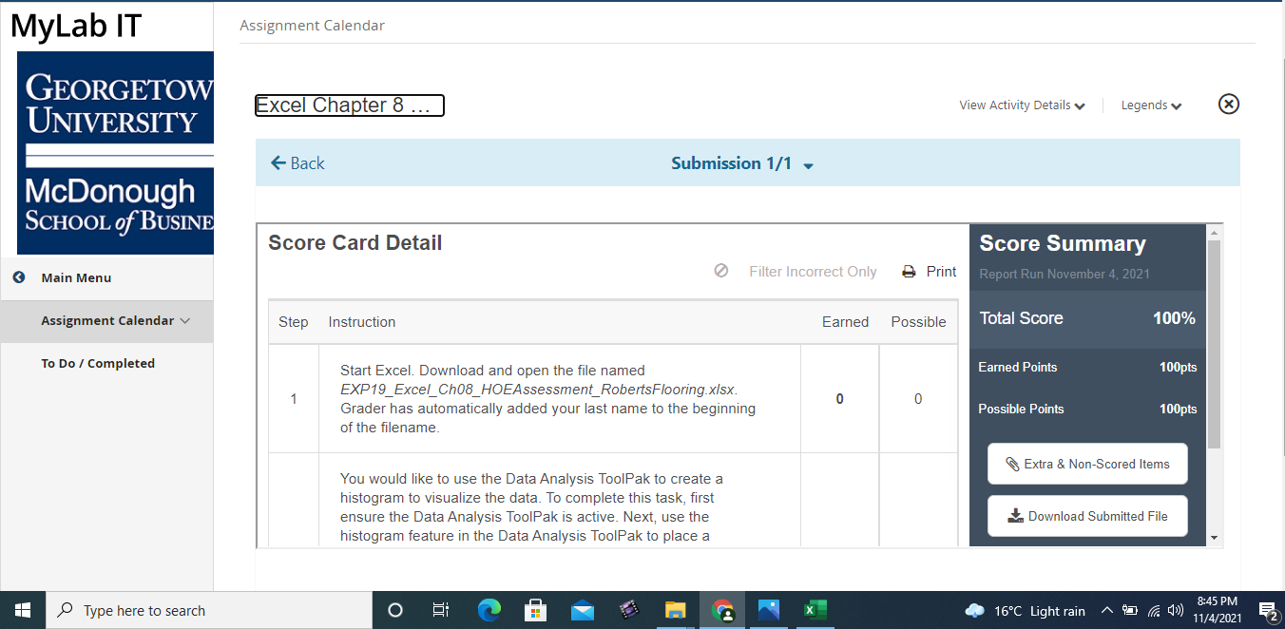
Task: Open Task View in taskbar
Action: [441, 610]
